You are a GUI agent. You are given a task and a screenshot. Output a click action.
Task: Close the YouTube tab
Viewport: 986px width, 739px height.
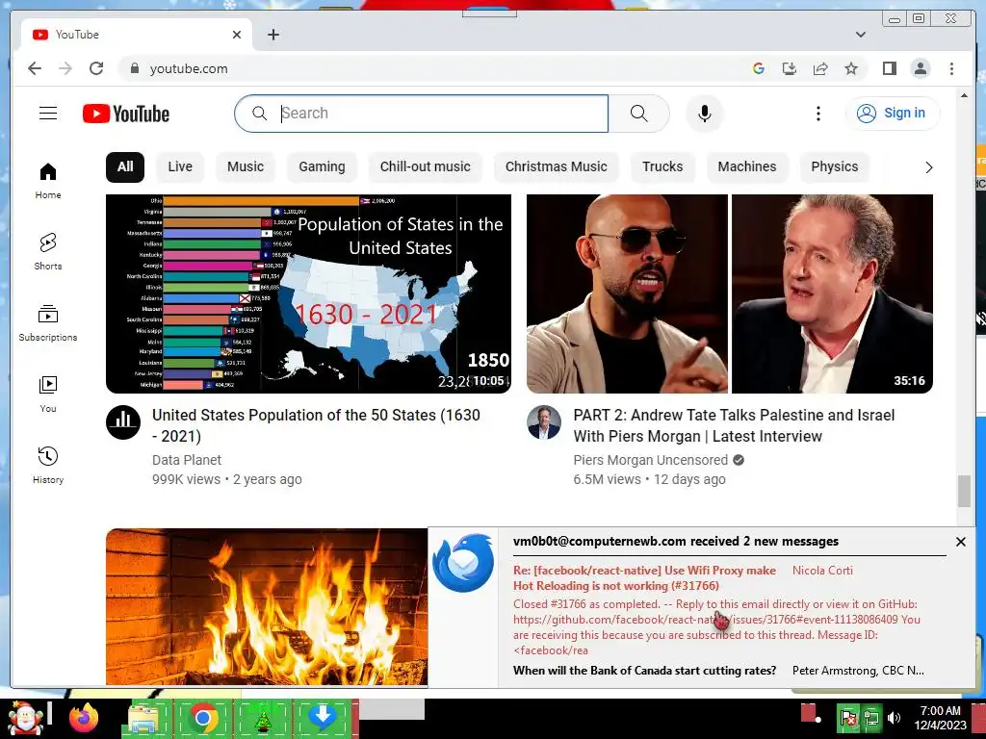[237, 35]
